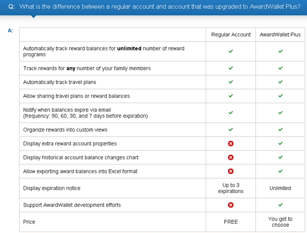Click the 'Up to 3 expirations' cell

coord(231,188)
